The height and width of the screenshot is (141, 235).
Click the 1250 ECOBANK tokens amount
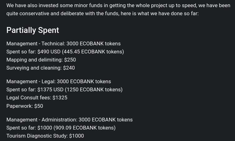(94, 89)
